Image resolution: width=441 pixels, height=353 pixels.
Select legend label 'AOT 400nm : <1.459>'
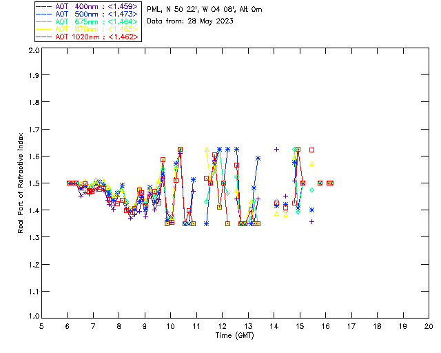pos(96,6)
